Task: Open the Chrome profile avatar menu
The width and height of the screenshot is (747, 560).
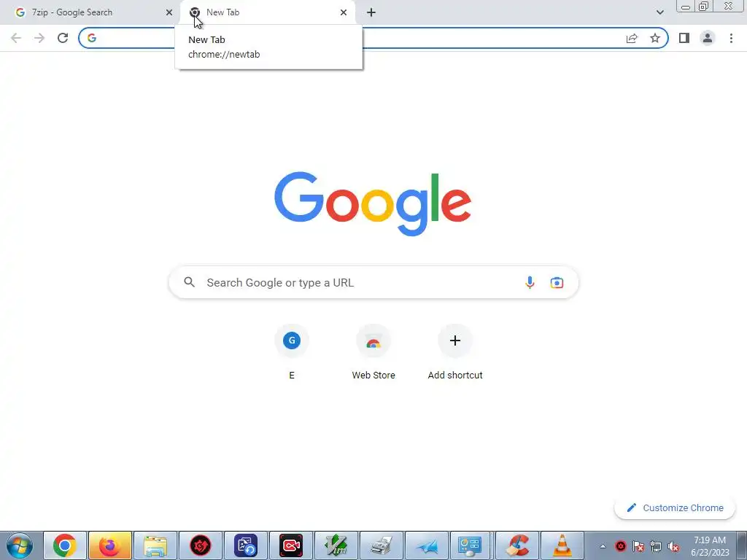Action: [x=708, y=38]
